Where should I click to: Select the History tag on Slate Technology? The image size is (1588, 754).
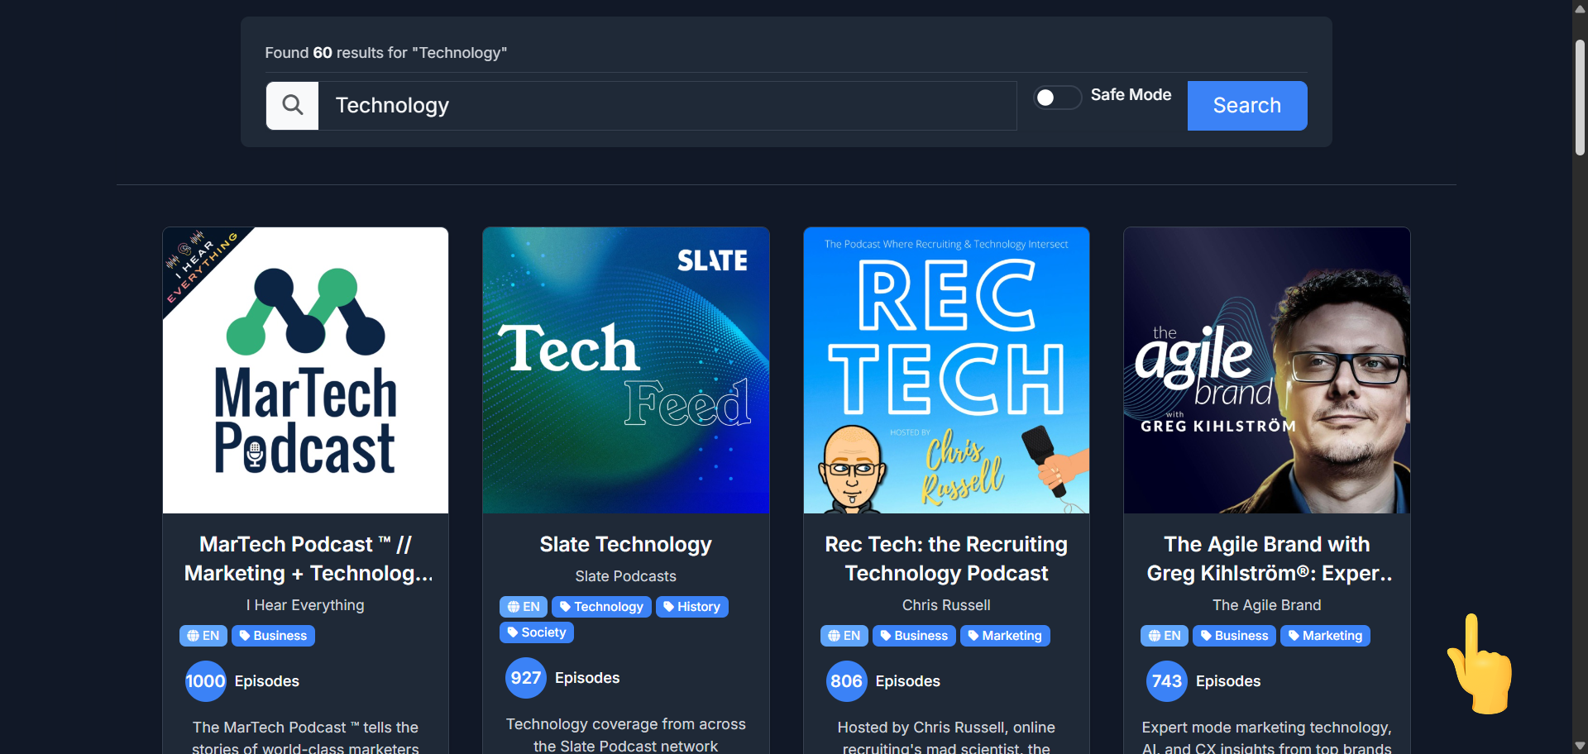point(691,607)
